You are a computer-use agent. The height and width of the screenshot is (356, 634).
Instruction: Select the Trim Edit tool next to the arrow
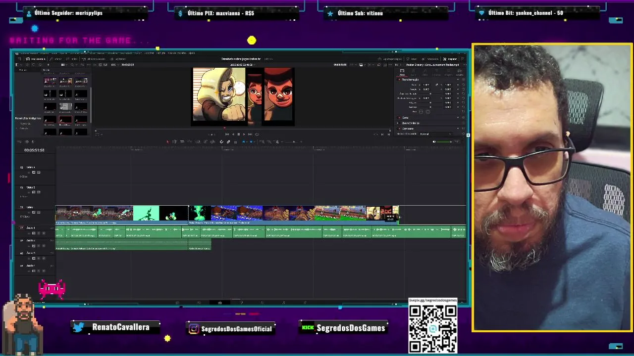click(174, 141)
